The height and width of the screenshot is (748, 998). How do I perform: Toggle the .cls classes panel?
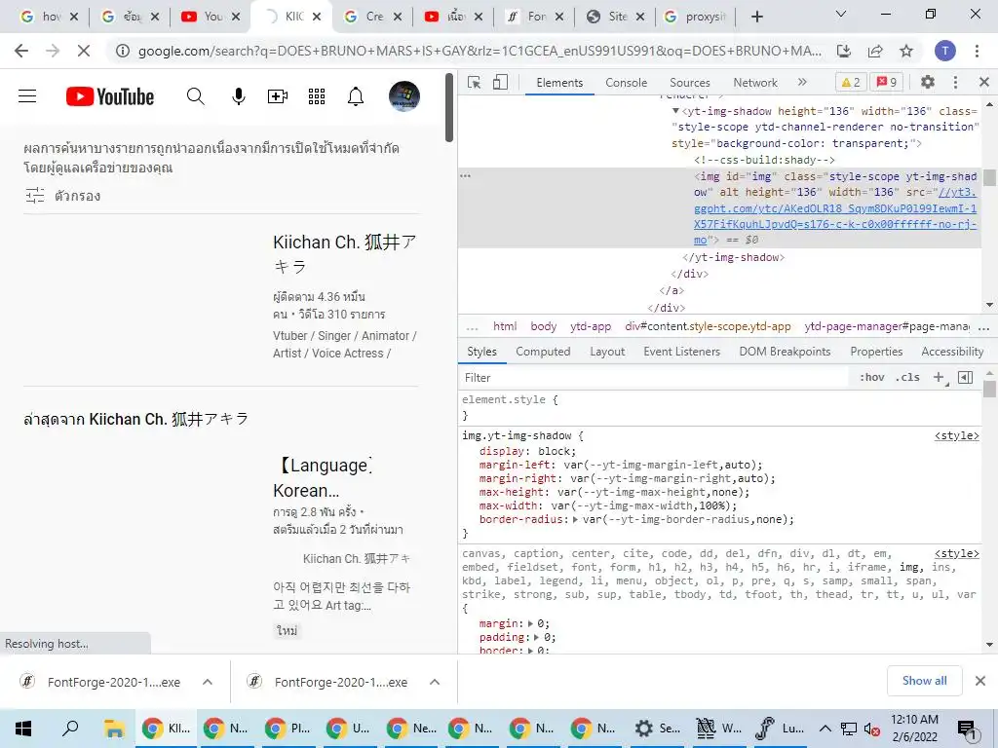coord(907,377)
